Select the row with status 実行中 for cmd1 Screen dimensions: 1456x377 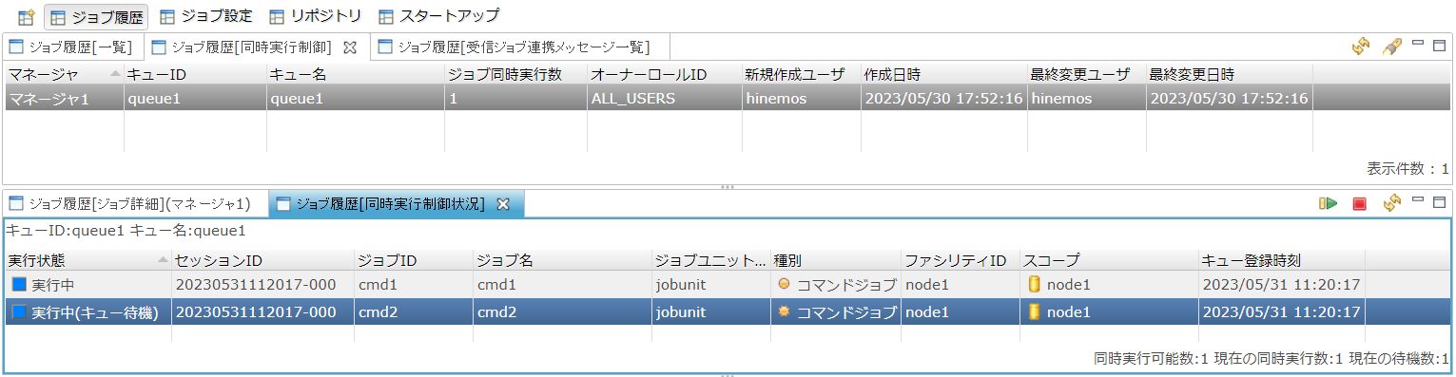tap(728, 284)
